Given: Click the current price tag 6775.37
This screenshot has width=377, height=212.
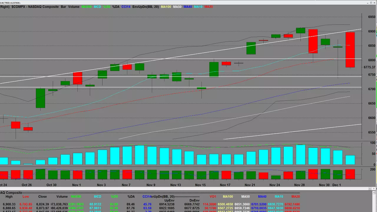Looking at the screenshot, I should 370,67.
